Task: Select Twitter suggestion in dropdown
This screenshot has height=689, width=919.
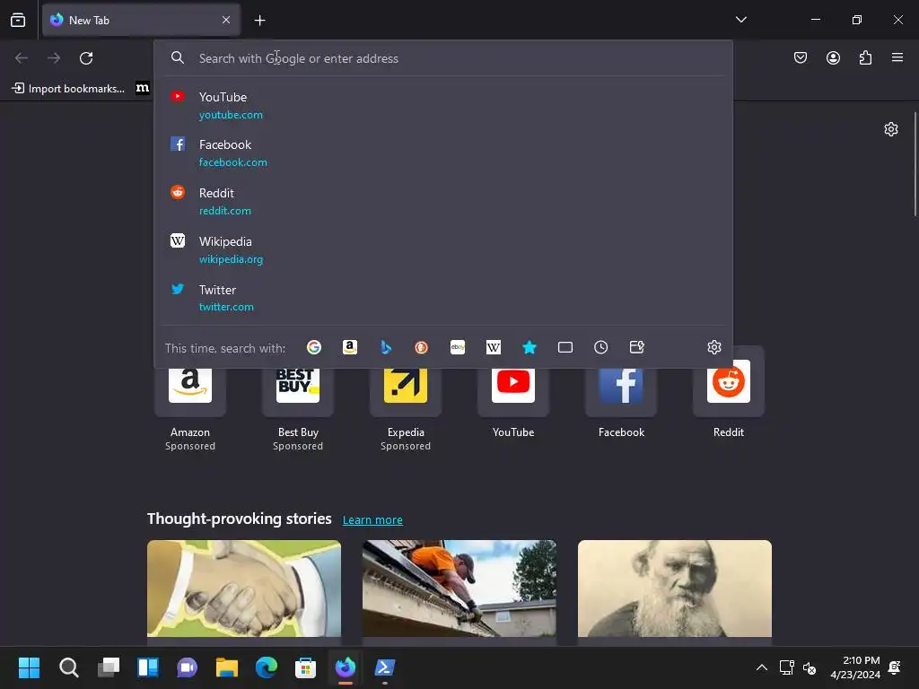Action: point(443,298)
